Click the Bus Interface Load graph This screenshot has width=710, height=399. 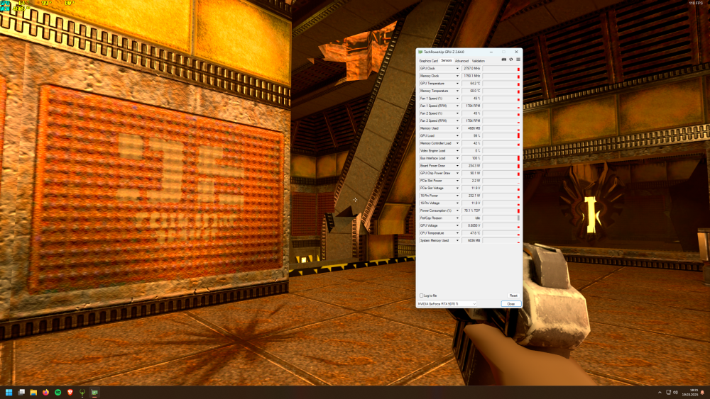pos(501,158)
